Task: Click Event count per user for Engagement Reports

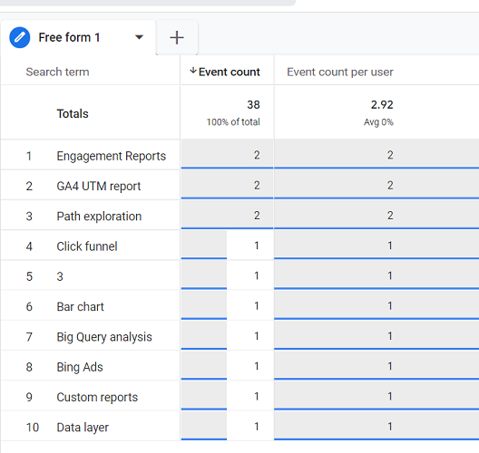Action: 376,154
